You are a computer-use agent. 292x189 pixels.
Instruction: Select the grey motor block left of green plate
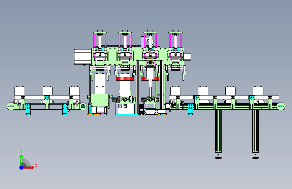point(83,57)
